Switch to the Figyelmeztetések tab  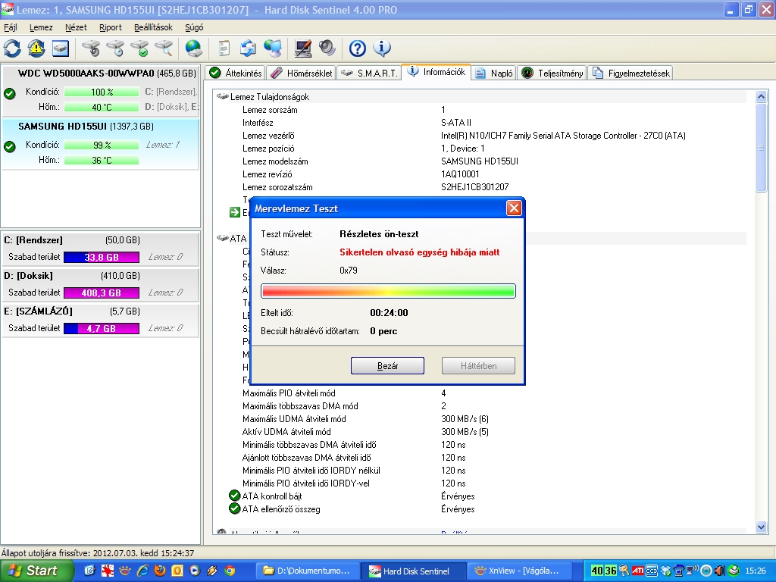(631, 74)
